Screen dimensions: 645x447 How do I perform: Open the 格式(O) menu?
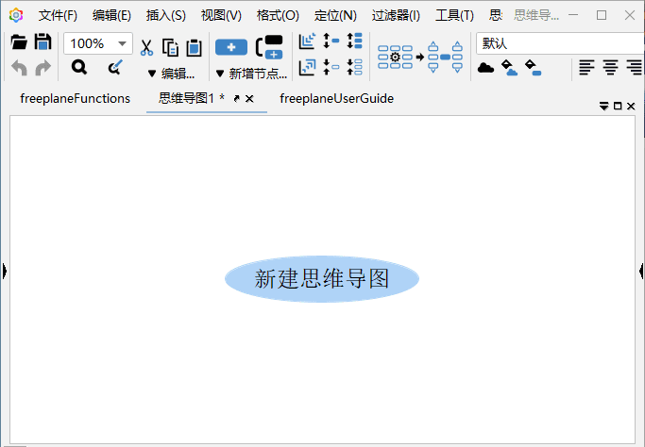[x=278, y=16]
